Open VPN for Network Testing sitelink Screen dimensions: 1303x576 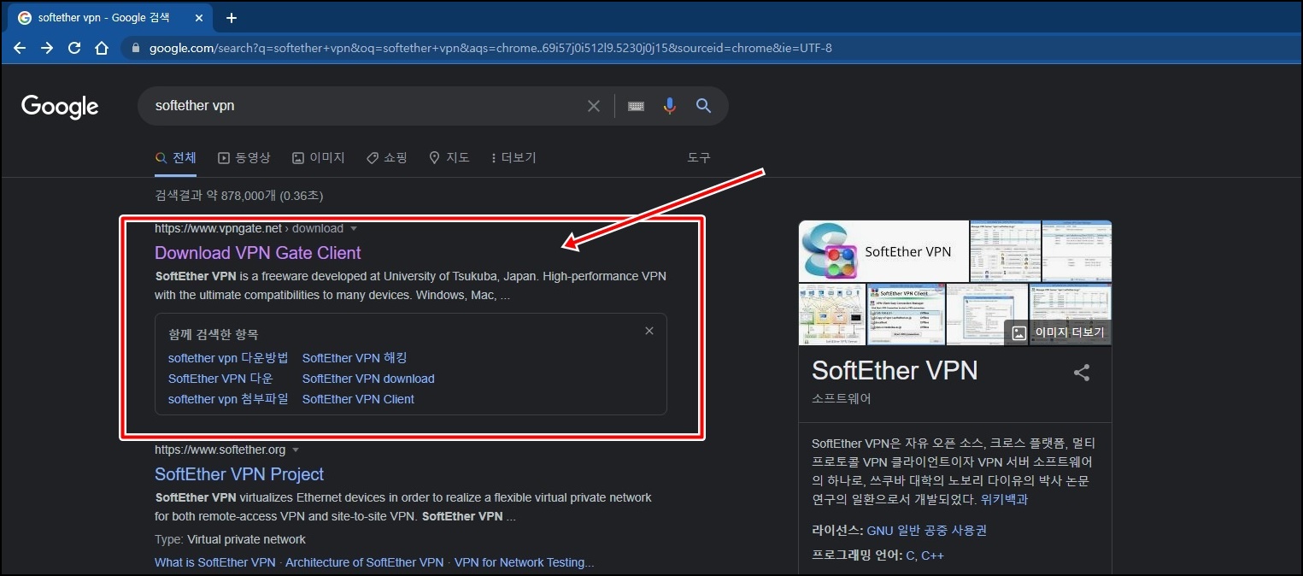click(524, 562)
